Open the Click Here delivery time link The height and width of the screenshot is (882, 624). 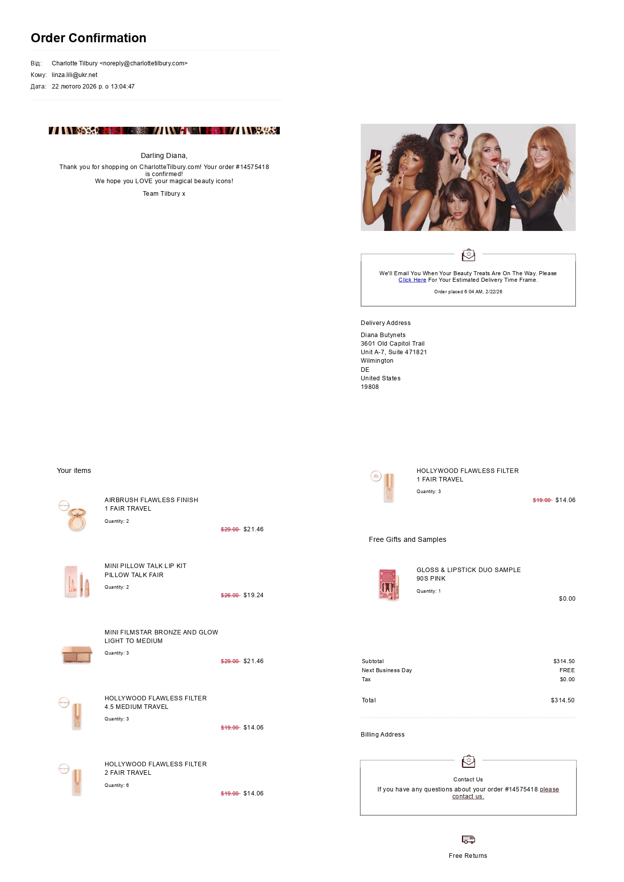(412, 280)
